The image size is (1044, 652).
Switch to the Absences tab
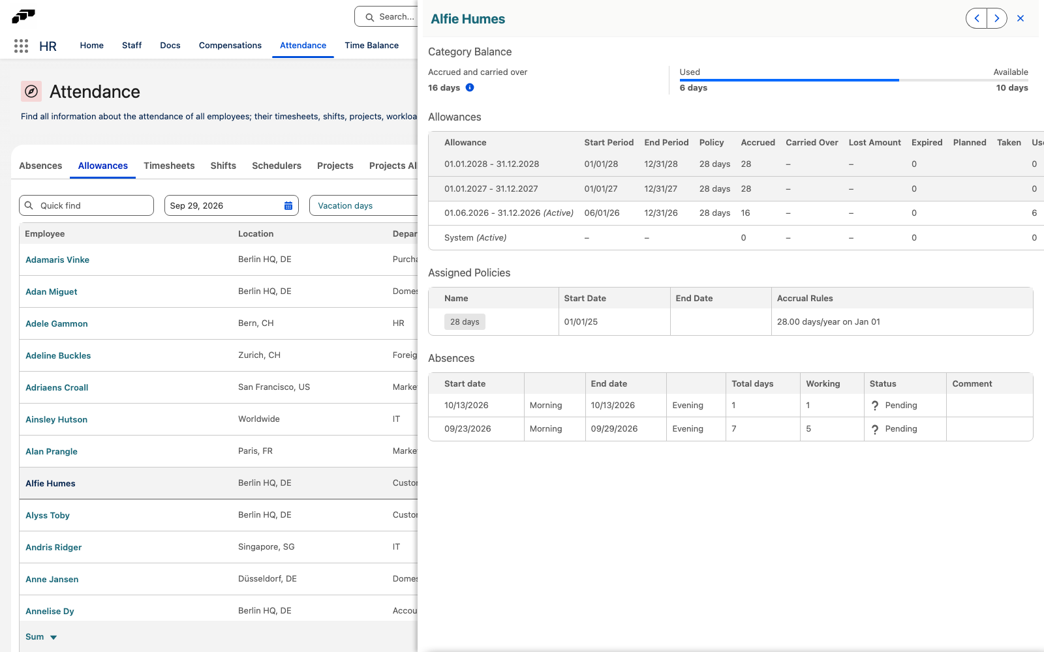pyautogui.click(x=40, y=166)
